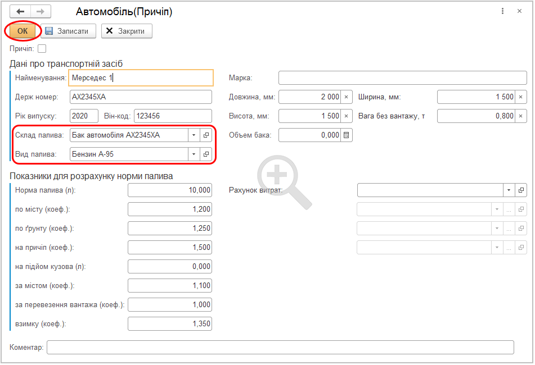This screenshot has width=535, height=365.
Task: Expand the Рахунок витрат dropdown
Action: tap(509, 190)
